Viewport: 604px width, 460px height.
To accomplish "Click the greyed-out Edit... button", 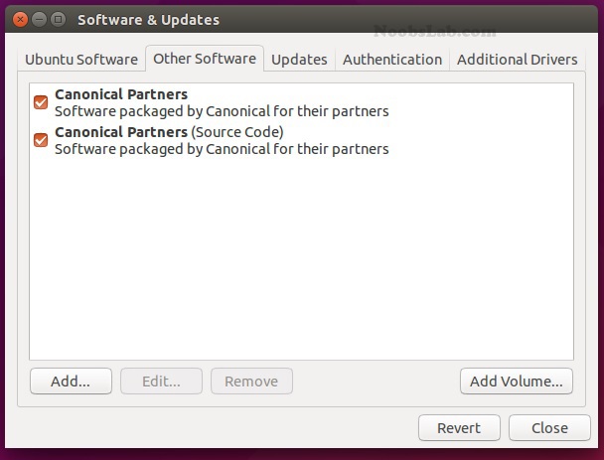I will click(x=161, y=382).
